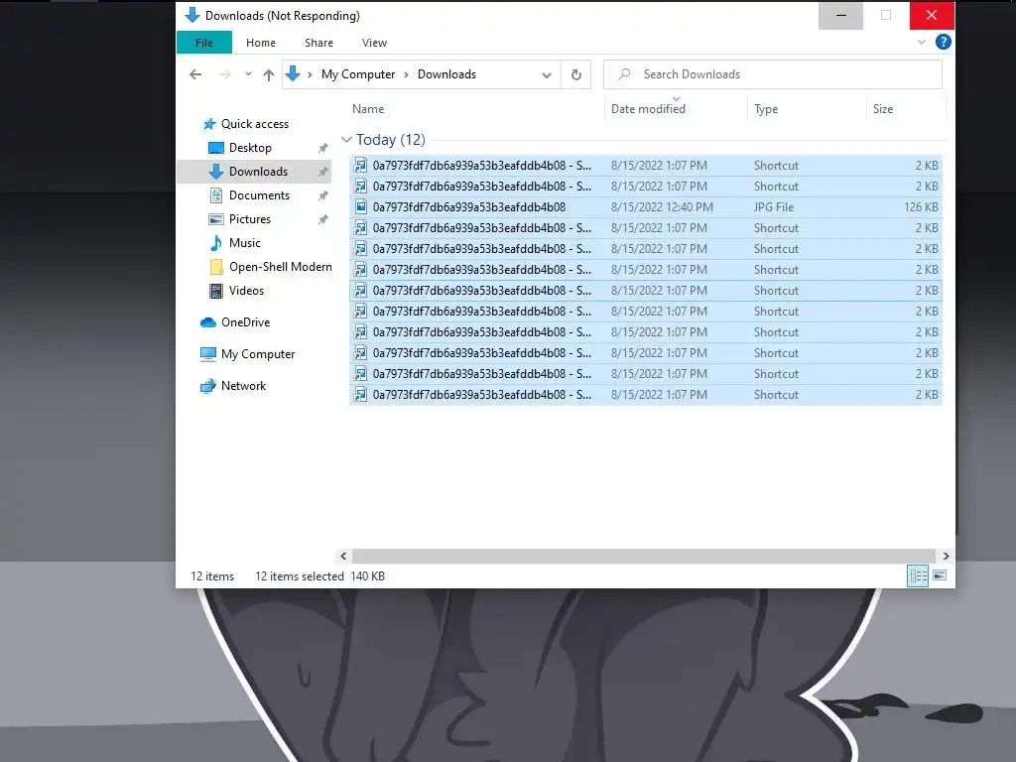
Task: Expand the ribbon using the chevron
Action: [x=922, y=42]
